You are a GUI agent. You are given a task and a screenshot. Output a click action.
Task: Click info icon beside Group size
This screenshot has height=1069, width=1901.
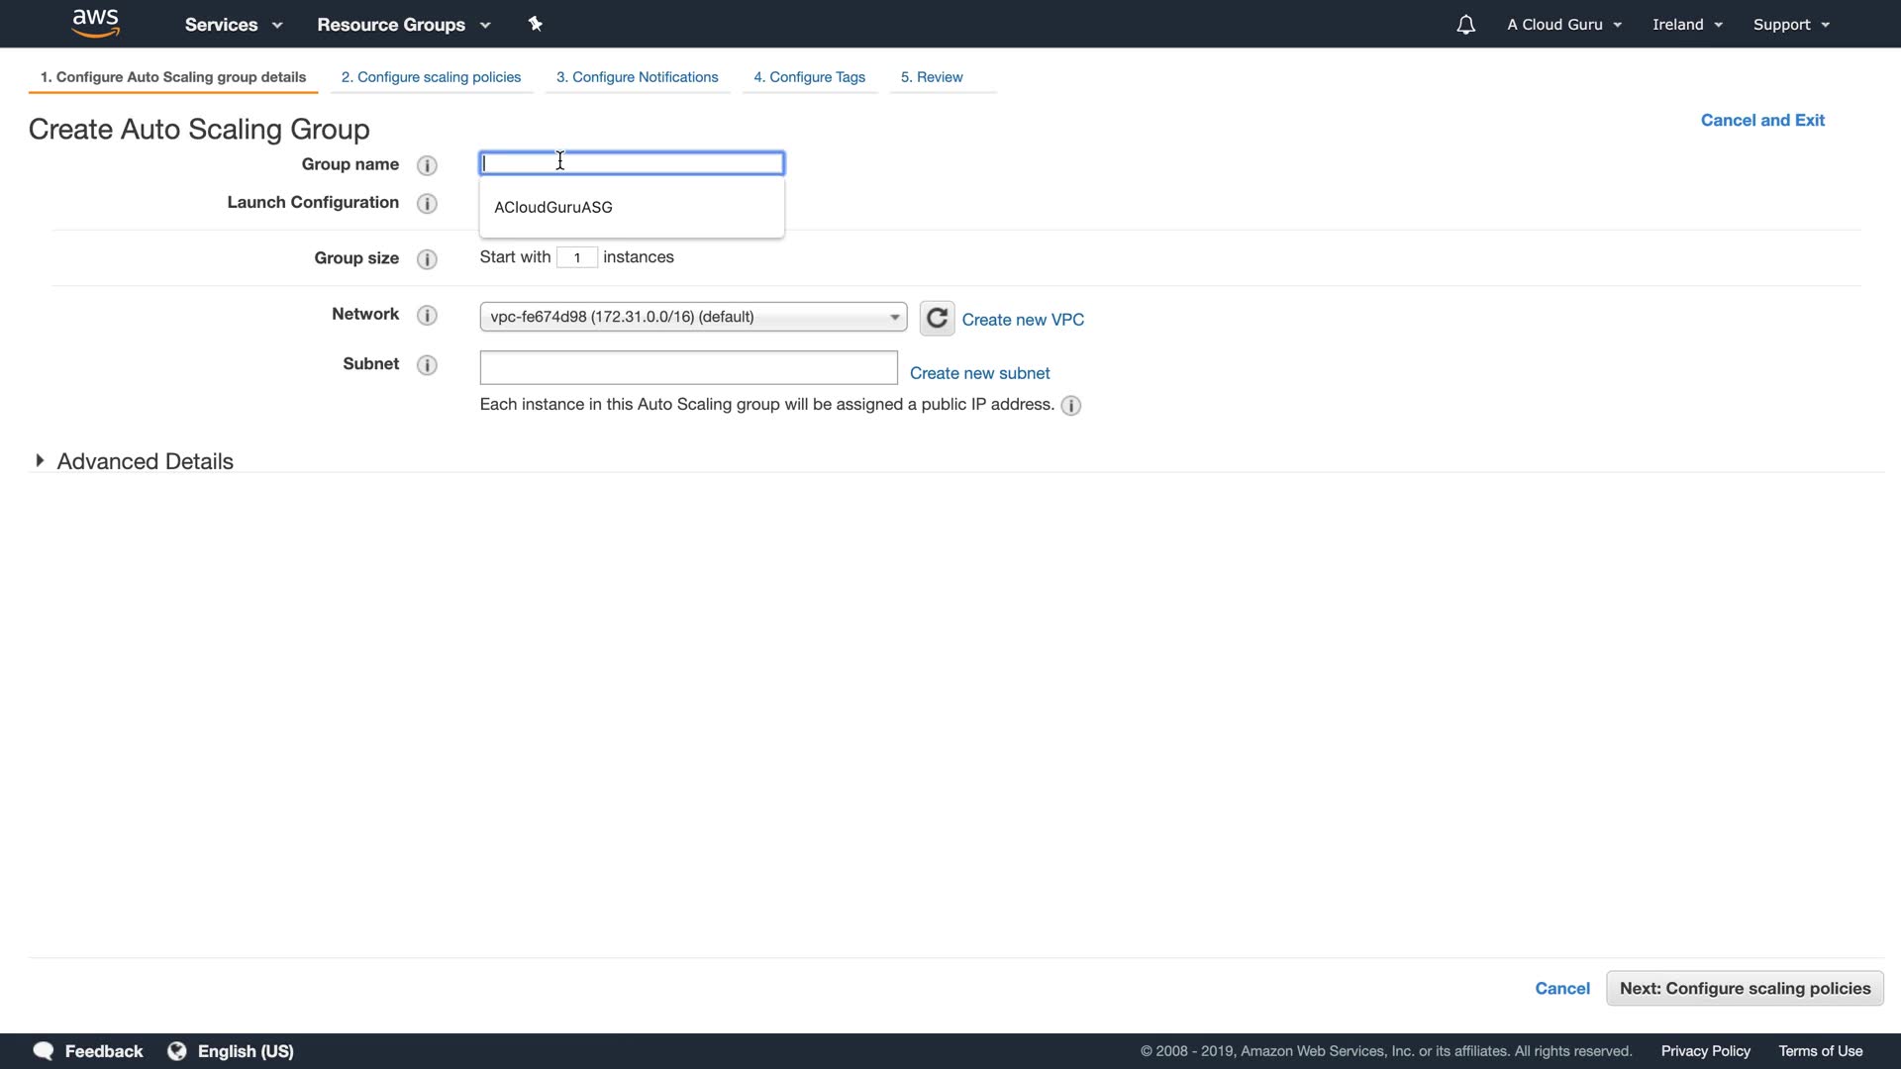[x=427, y=259]
